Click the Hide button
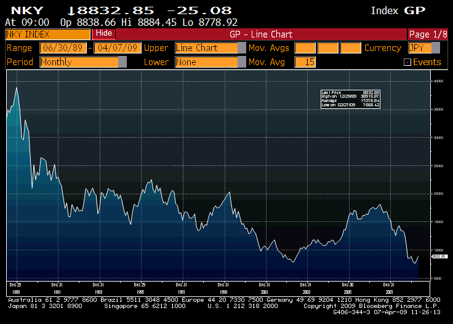This screenshot has height=324, width=453. [104, 33]
